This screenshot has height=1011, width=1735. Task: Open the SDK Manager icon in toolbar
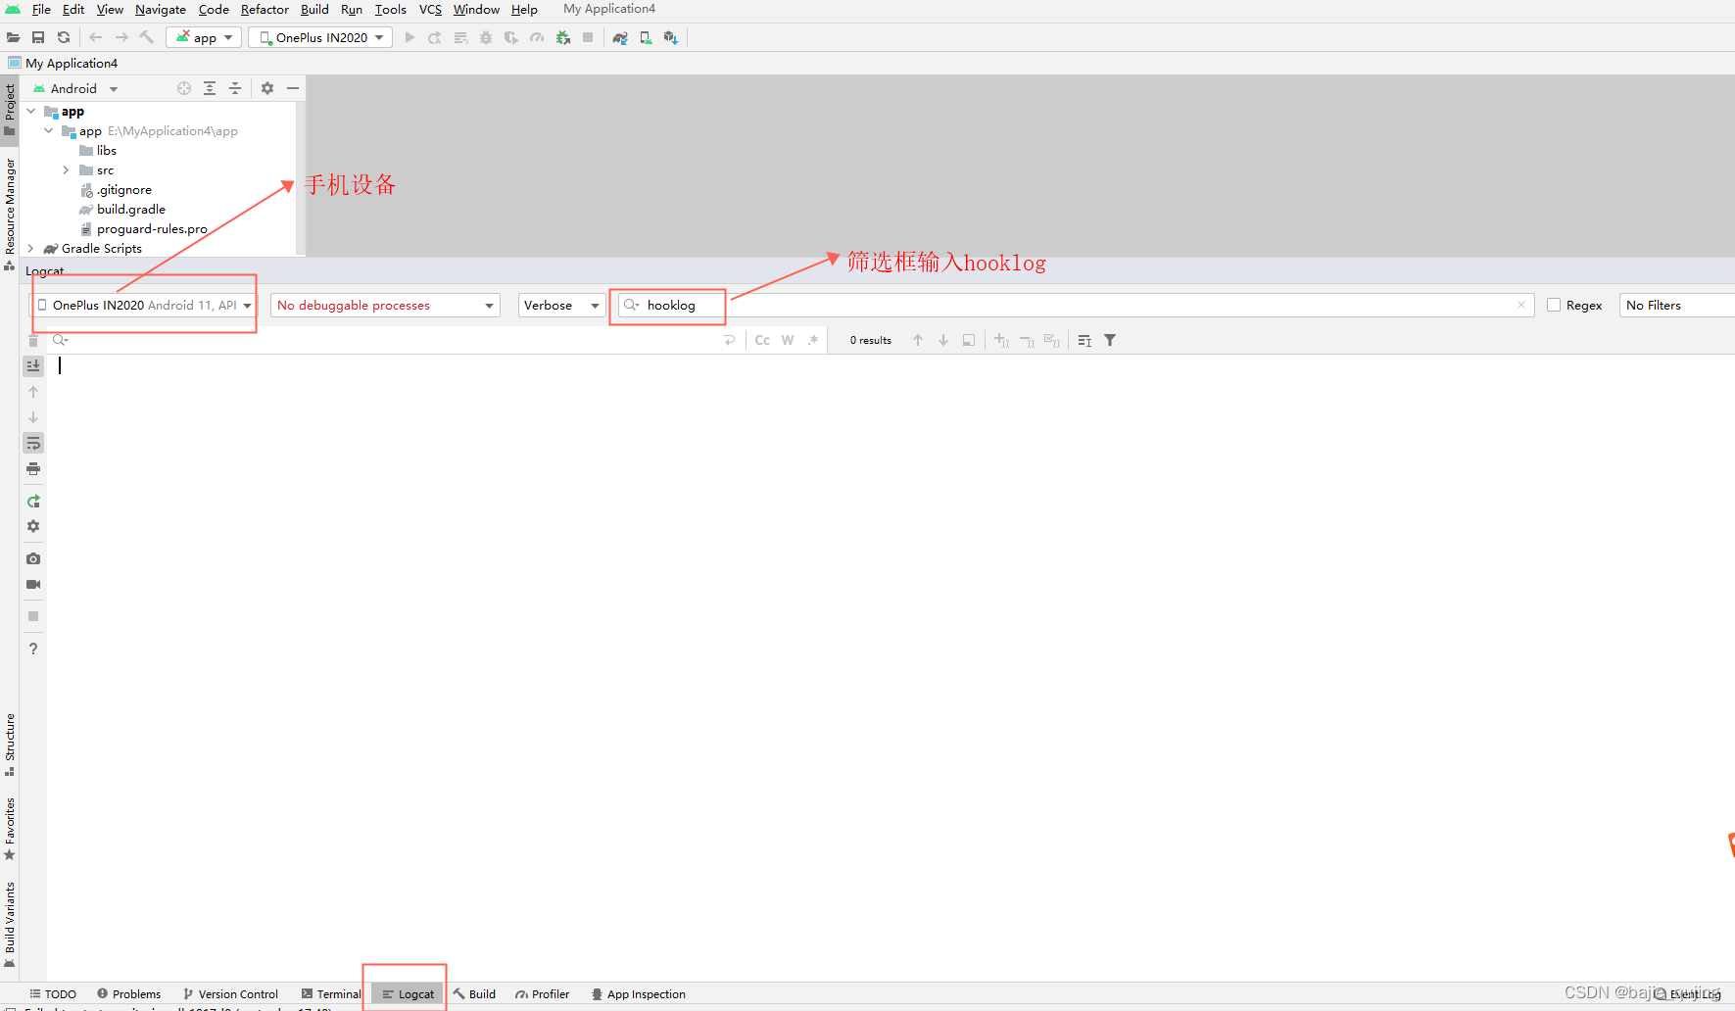coord(671,37)
